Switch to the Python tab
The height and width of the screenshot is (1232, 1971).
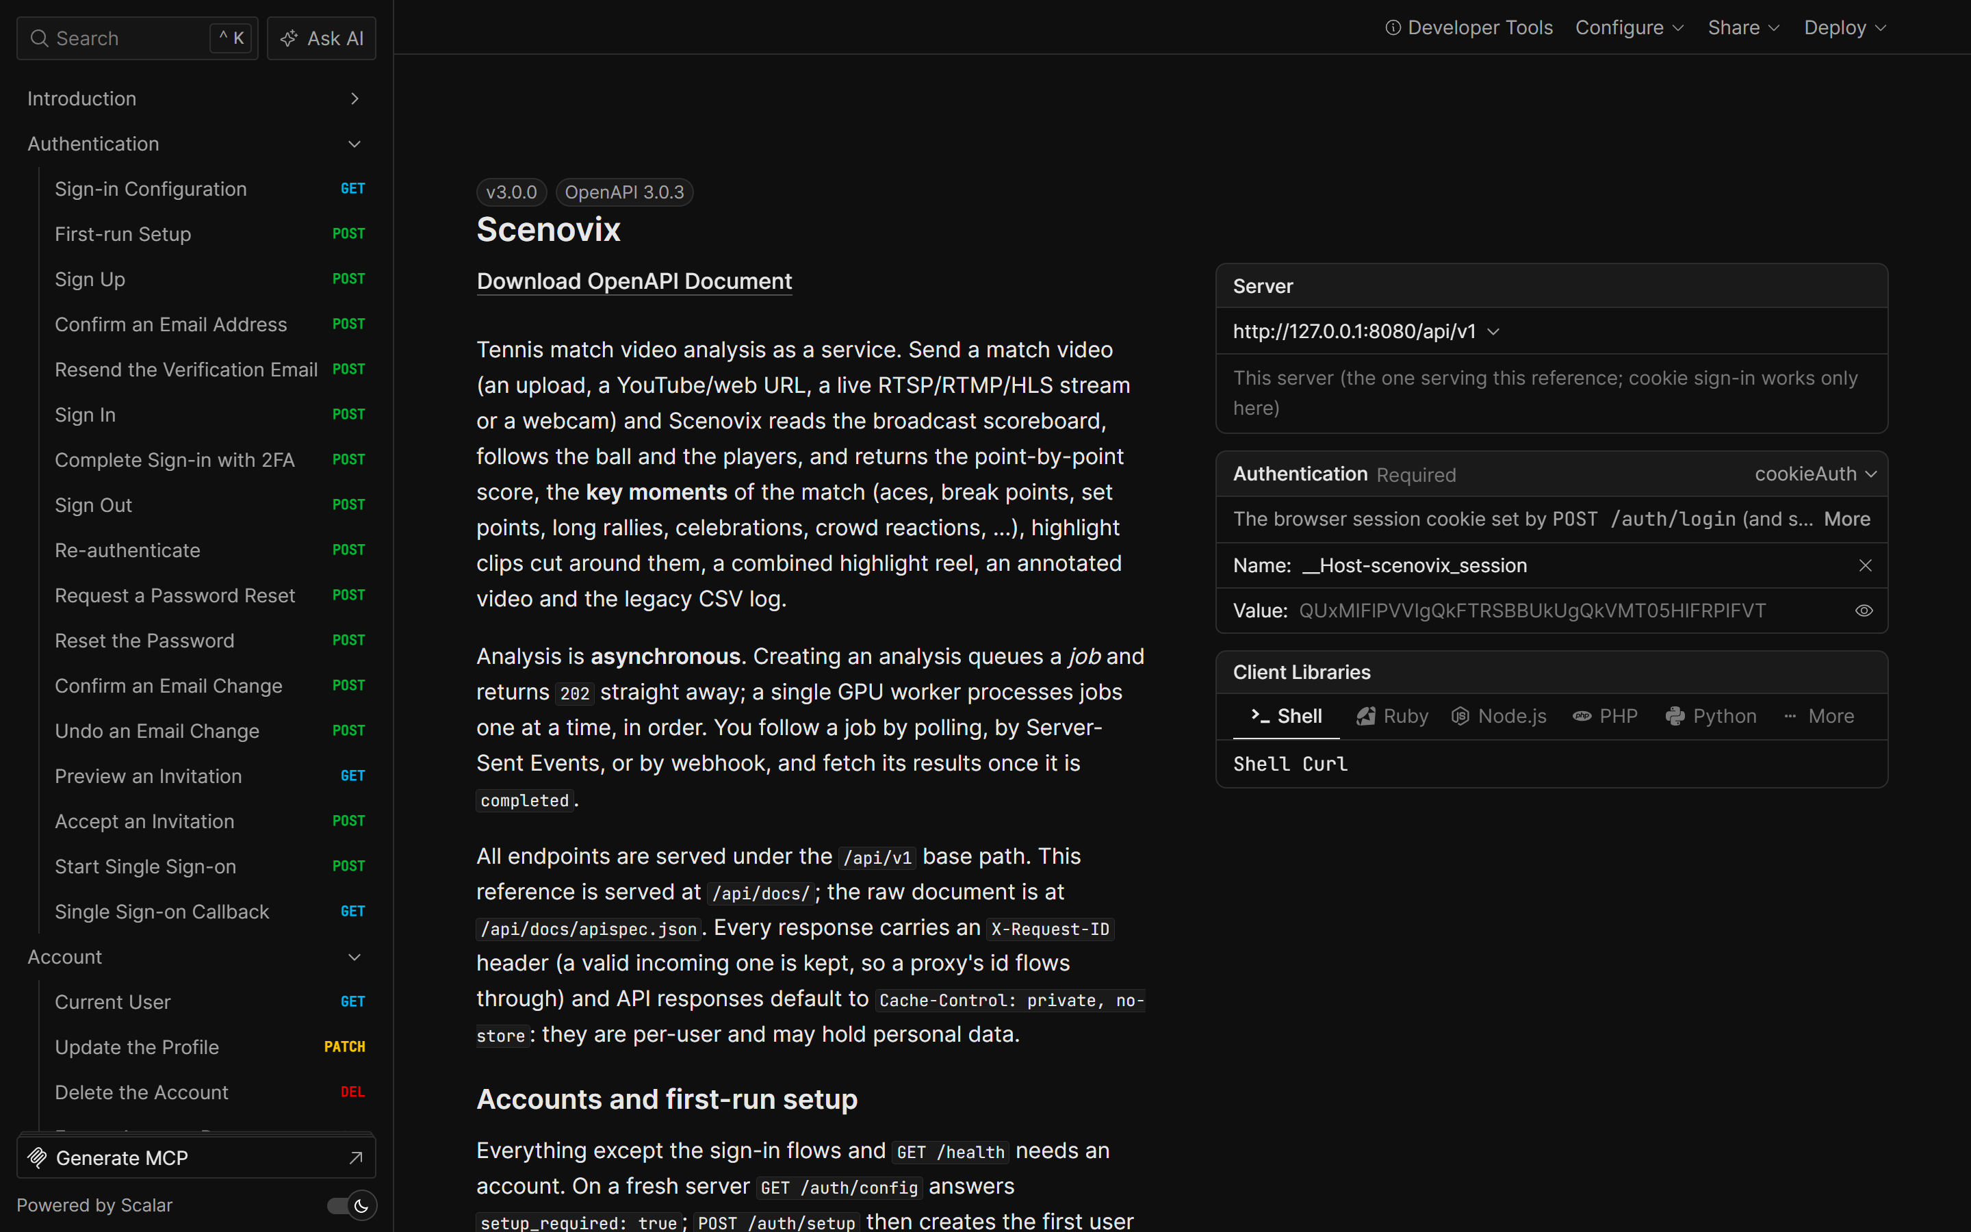tap(1710, 716)
